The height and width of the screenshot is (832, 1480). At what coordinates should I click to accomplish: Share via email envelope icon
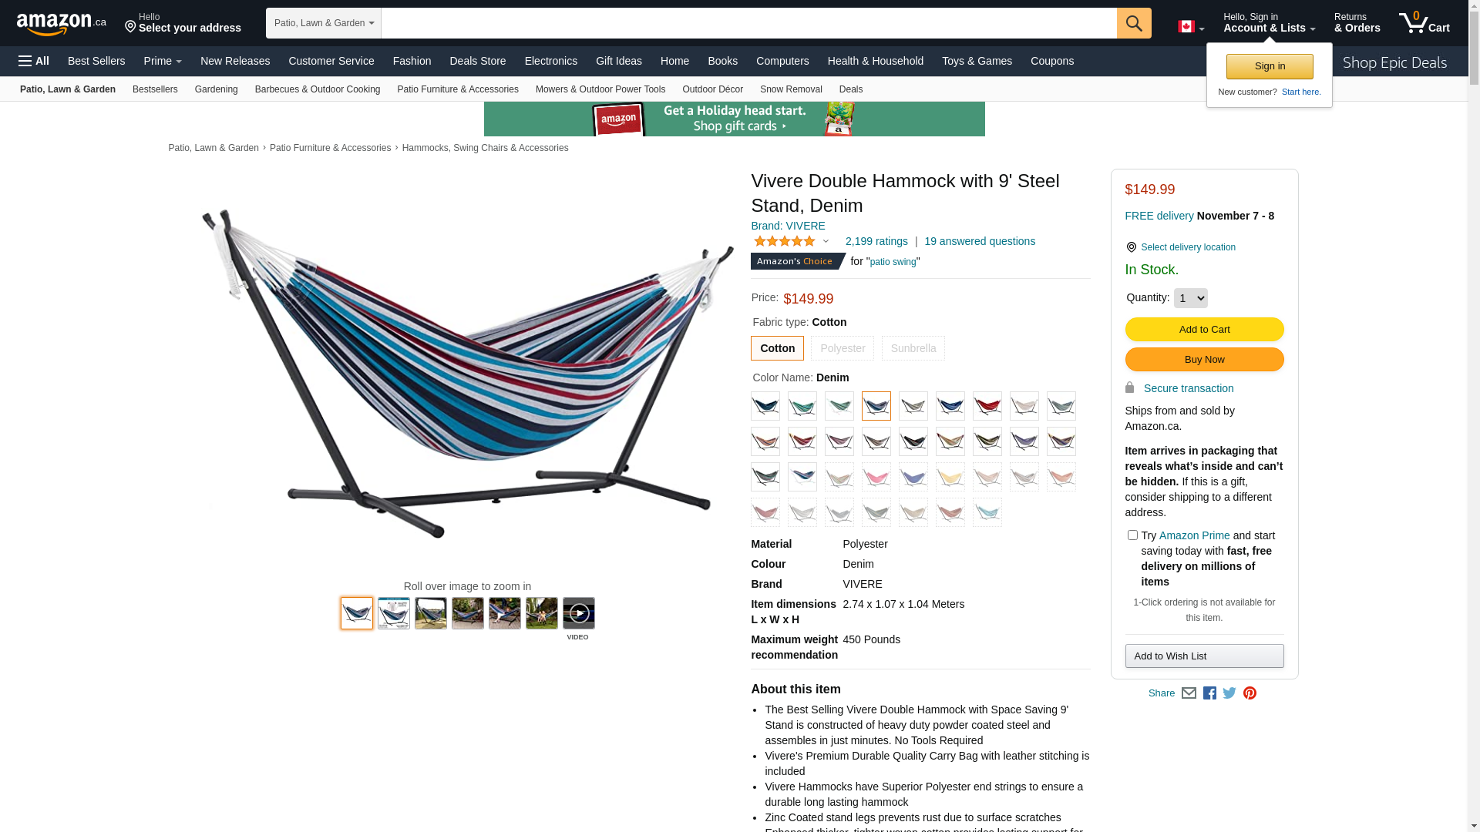tap(1189, 693)
